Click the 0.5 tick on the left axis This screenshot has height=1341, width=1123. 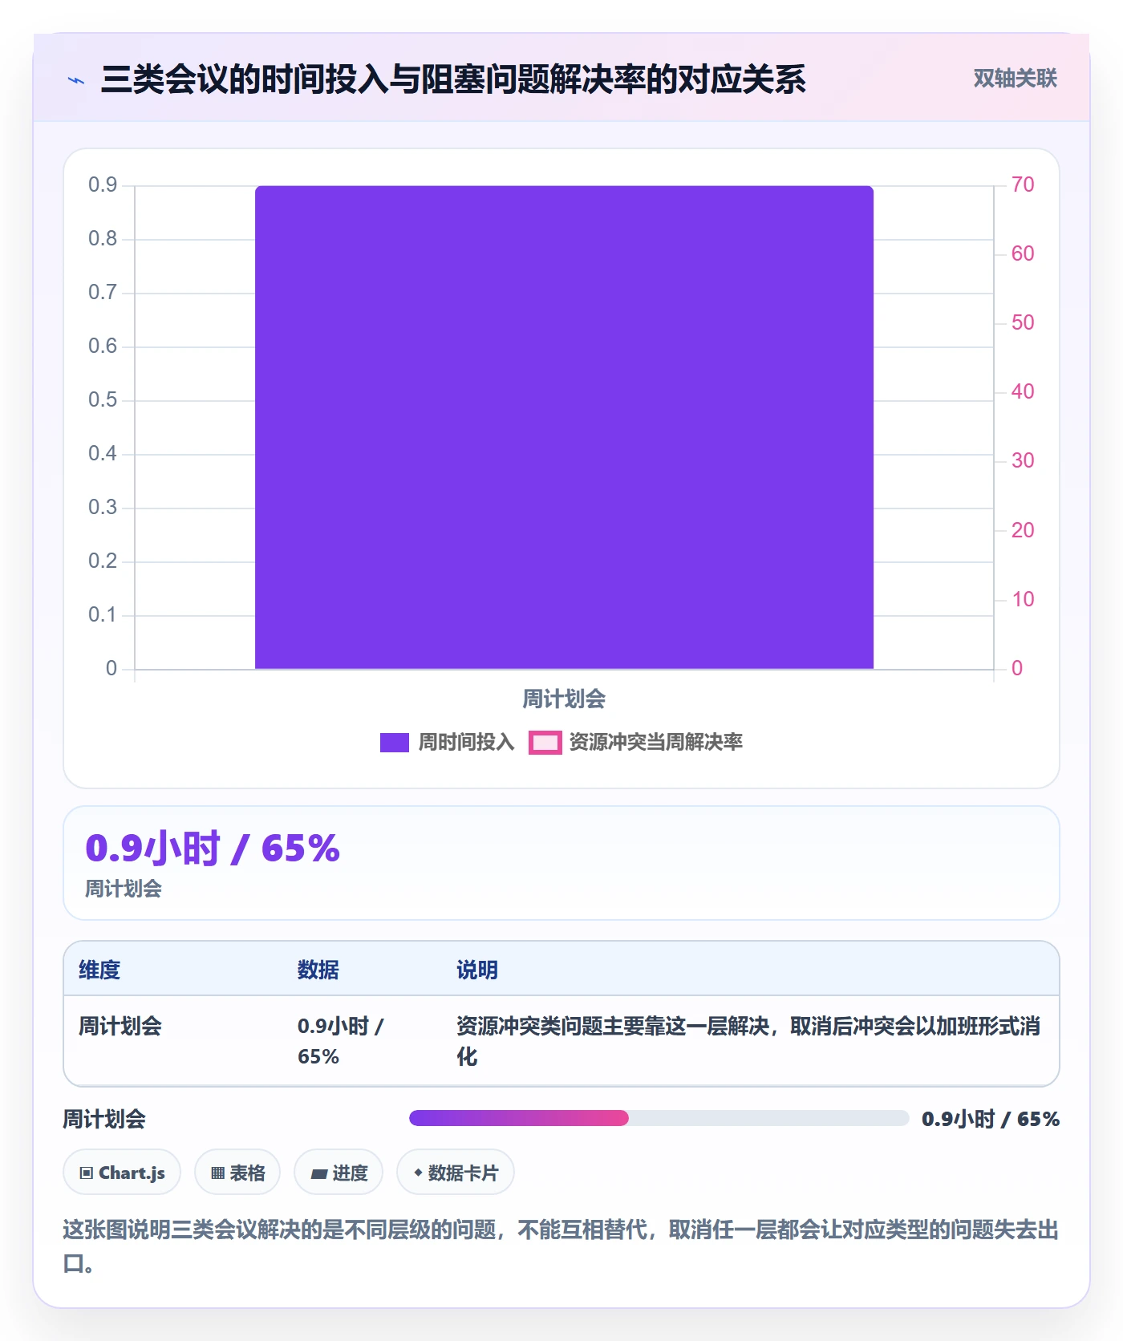coord(103,399)
